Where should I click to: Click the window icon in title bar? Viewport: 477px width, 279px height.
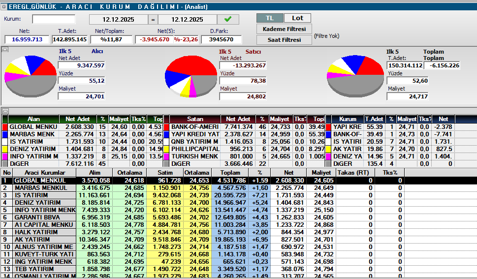pyautogui.click(x=4, y=7)
